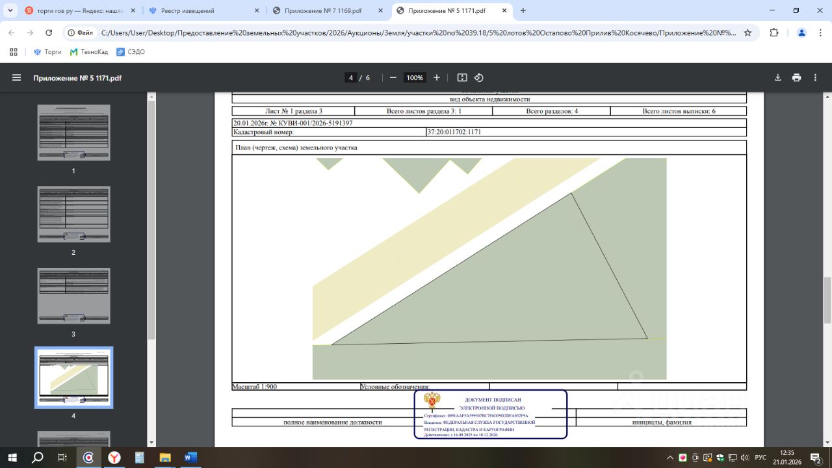Open Chrome's three-dot menu

pos(820,32)
